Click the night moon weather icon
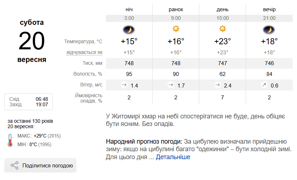The width and height of the screenshot is (297, 180). (129, 29)
